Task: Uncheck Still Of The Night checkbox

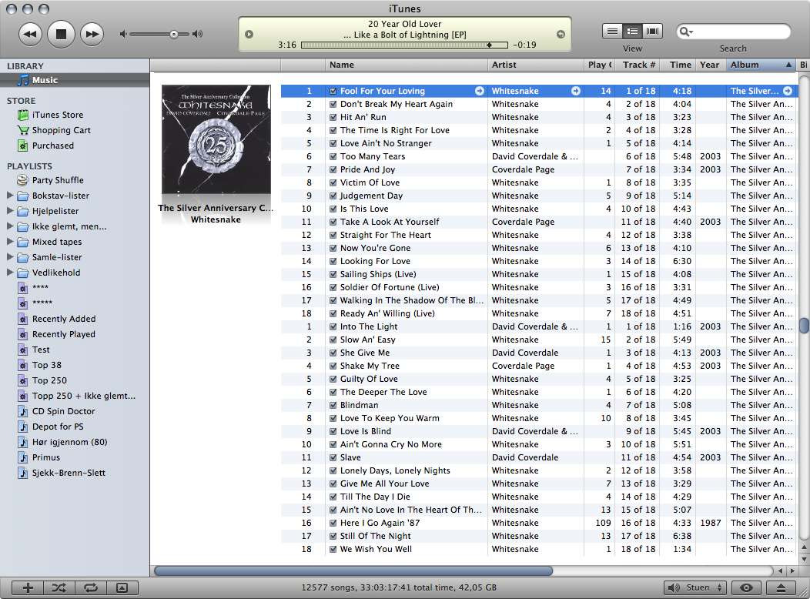Action: [333, 536]
